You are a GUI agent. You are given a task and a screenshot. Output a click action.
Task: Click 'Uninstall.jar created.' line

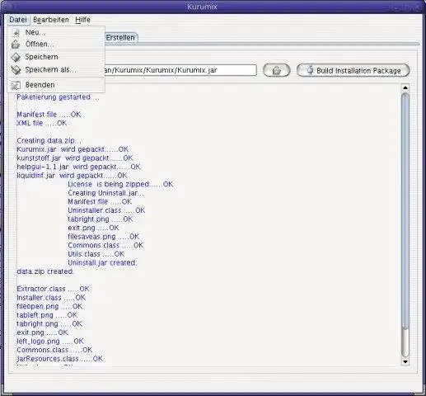coord(102,262)
